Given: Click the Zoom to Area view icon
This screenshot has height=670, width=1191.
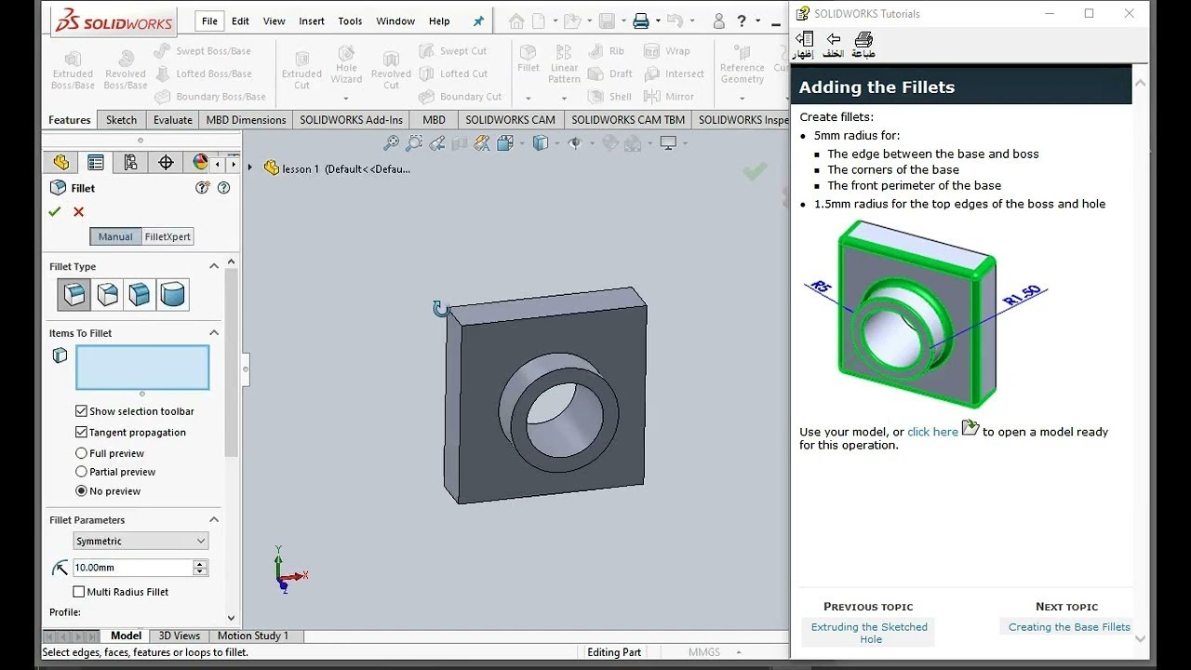Looking at the screenshot, I should 414,143.
